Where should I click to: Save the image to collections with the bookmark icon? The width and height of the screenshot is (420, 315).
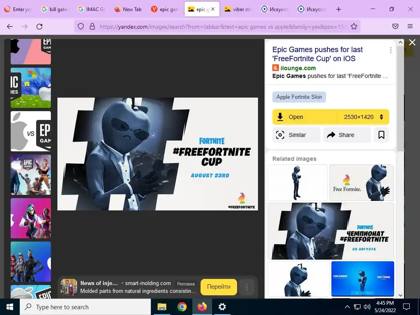tap(381, 135)
